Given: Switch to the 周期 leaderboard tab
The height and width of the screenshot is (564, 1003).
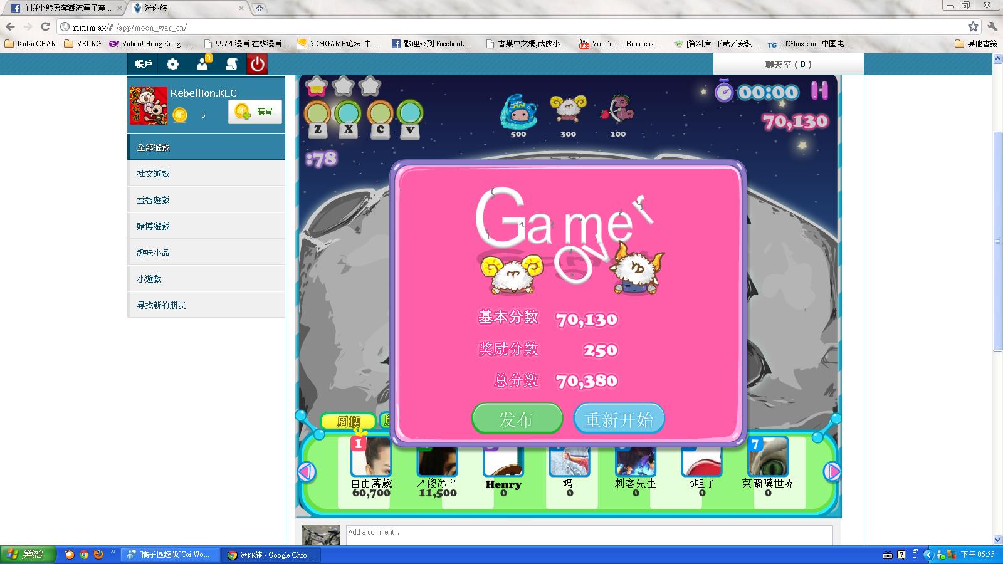Looking at the screenshot, I should click(348, 422).
